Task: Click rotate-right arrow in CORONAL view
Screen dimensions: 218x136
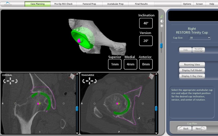Action: click(x=16, y=81)
